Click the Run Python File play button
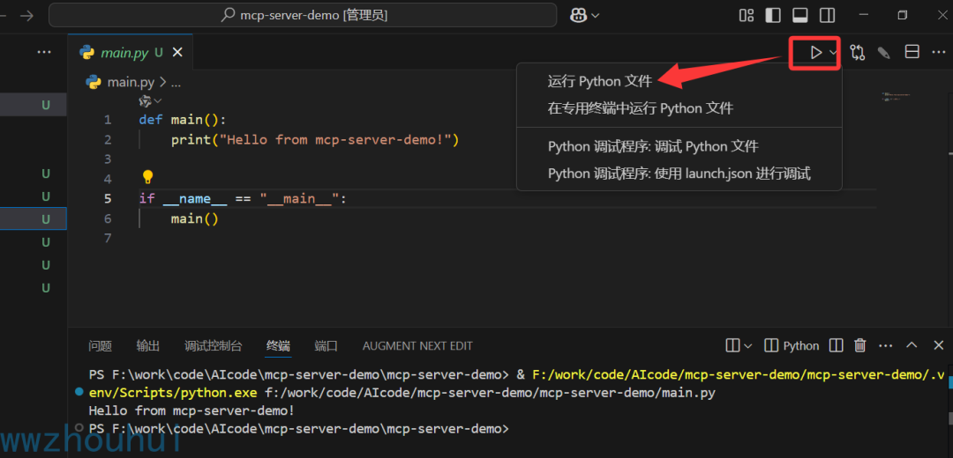Screen dimensions: 953x458 (815, 53)
